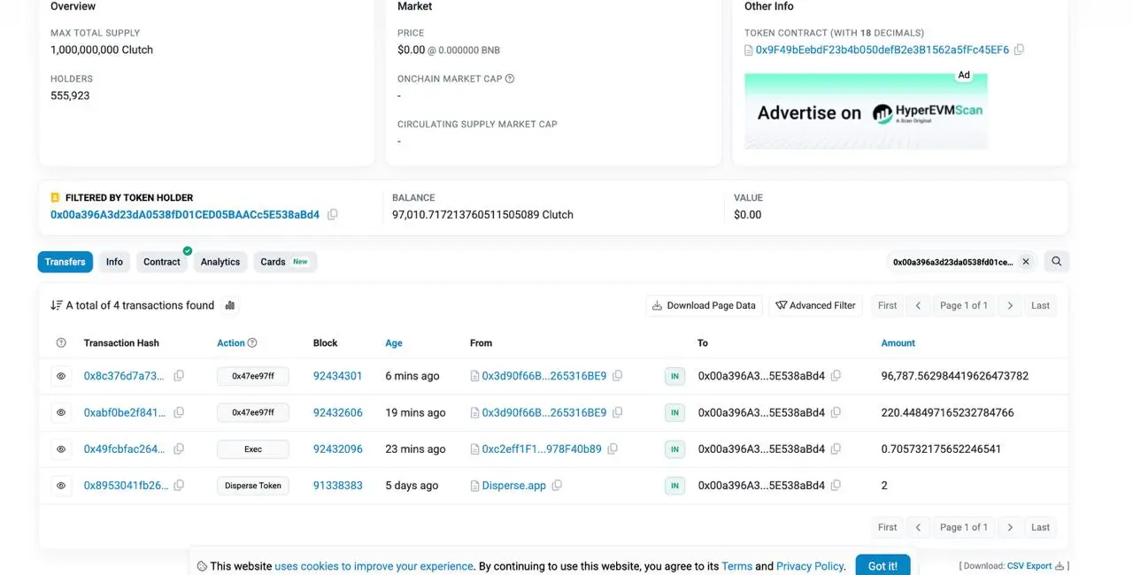The image size is (1133, 575).
Task: Toggle the Amount column header
Action: coord(898,343)
